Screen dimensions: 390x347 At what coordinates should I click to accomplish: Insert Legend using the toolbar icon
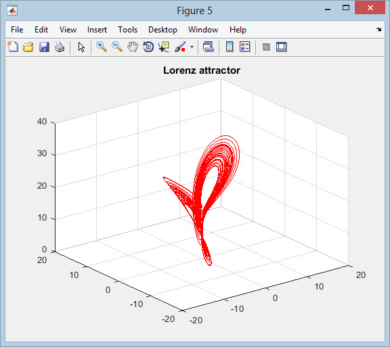pyautogui.click(x=245, y=47)
